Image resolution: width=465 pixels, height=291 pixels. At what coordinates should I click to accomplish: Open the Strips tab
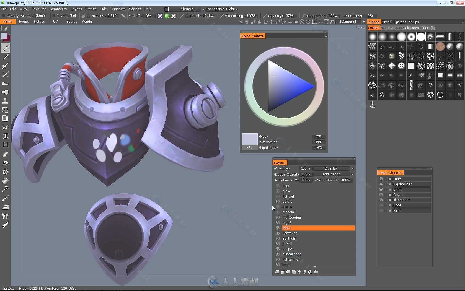coord(414,22)
